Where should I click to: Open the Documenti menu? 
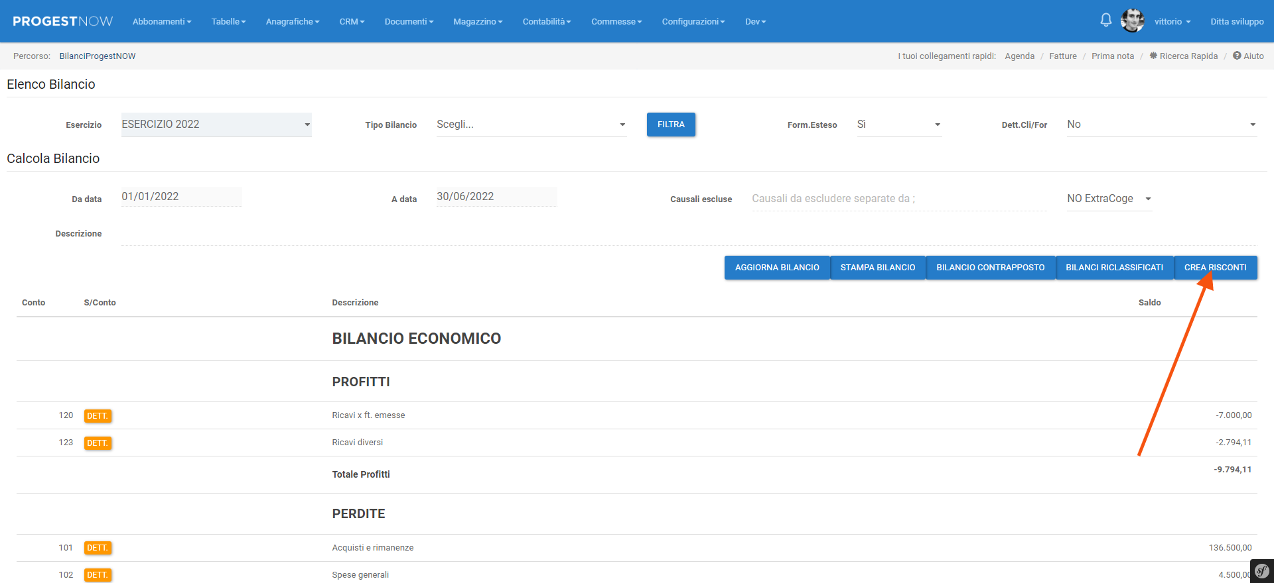point(409,22)
